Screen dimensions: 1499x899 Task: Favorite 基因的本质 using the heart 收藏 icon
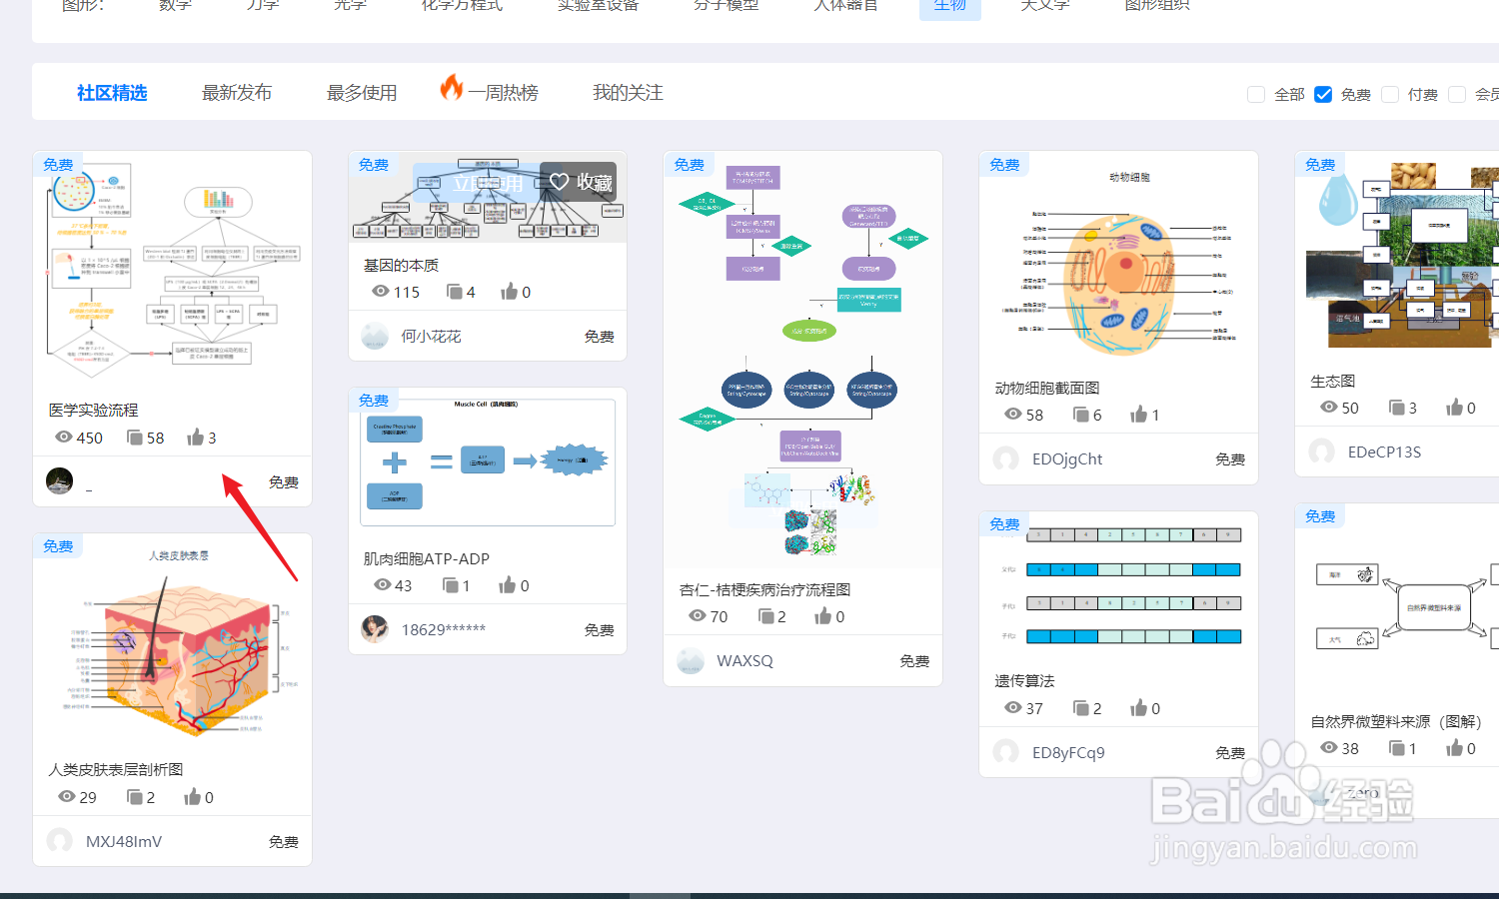[559, 182]
